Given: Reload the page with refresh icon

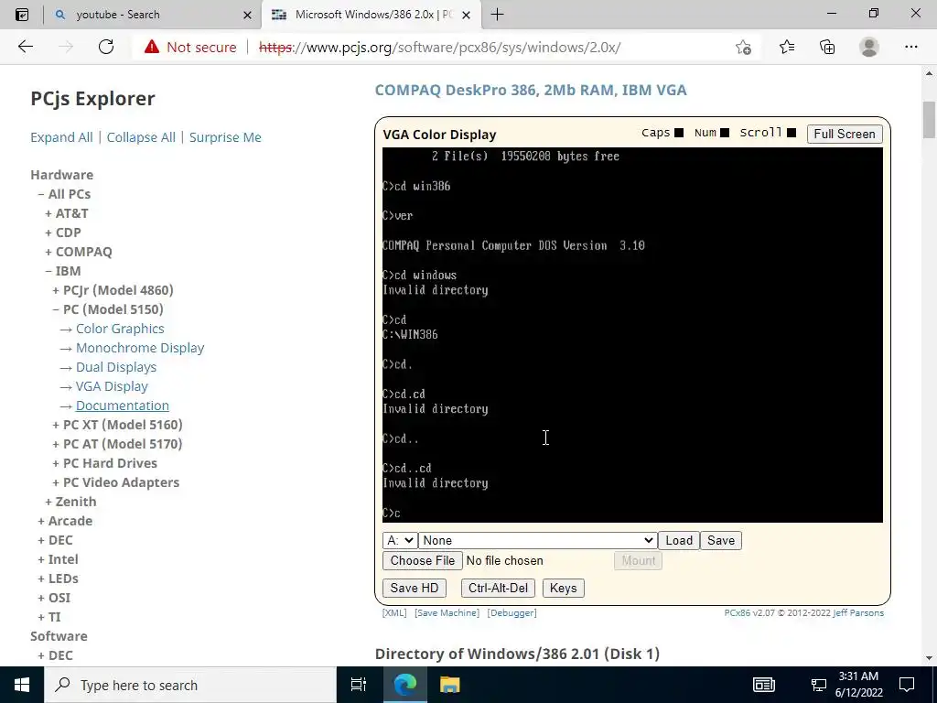Looking at the screenshot, I should tap(106, 47).
